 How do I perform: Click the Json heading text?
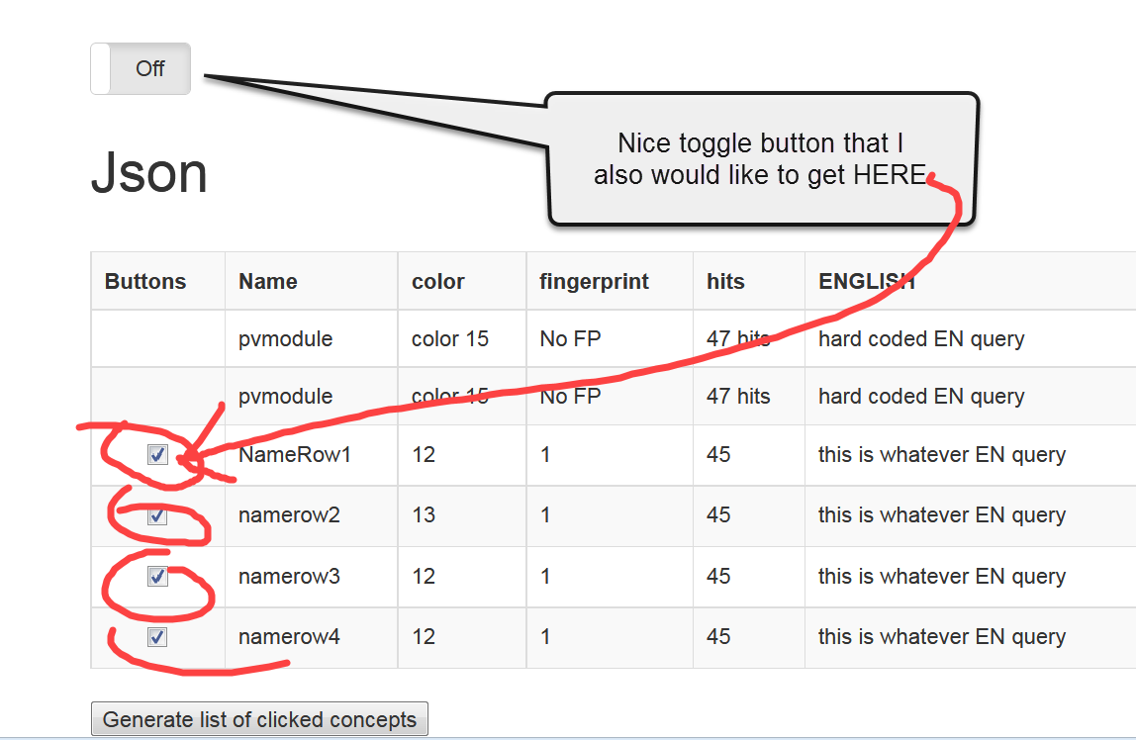[x=148, y=173]
